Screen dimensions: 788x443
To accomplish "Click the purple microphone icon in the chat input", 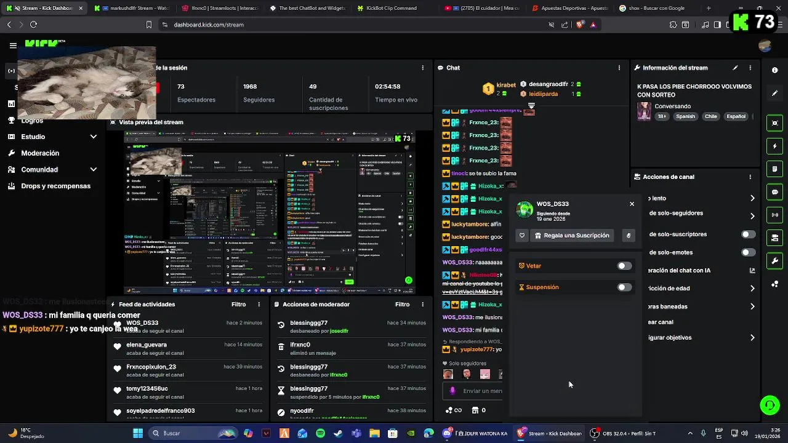I will (x=452, y=391).
